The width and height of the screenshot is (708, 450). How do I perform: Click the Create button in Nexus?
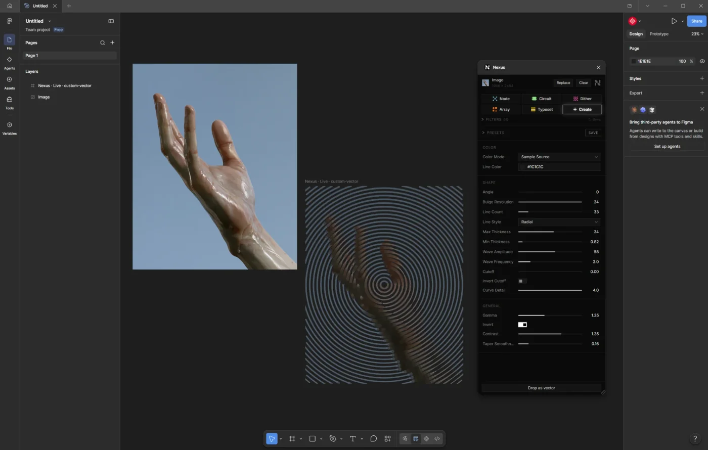point(582,109)
